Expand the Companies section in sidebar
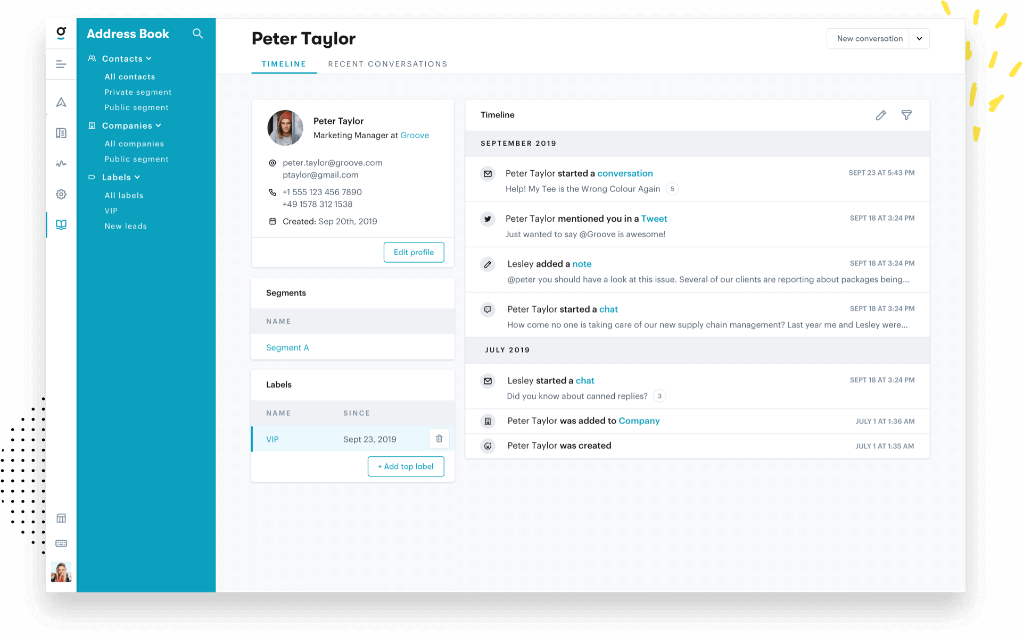The width and height of the screenshot is (1023, 637). 131,125
